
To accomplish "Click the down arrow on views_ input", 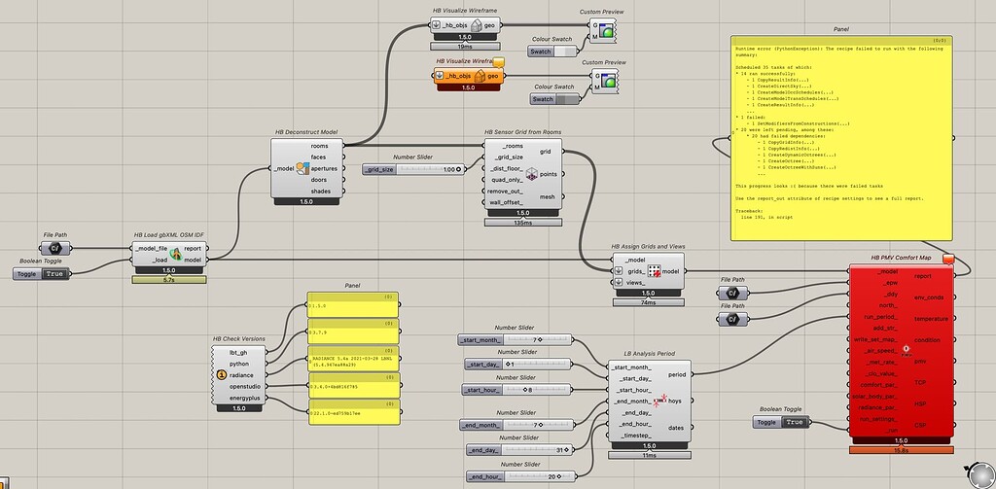I will 620,283.
